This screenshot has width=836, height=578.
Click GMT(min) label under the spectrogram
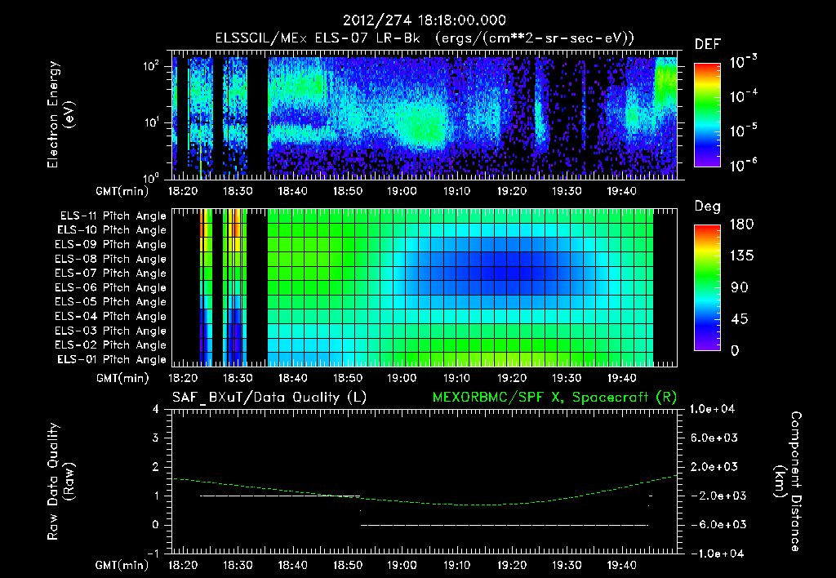click(x=122, y=191)
